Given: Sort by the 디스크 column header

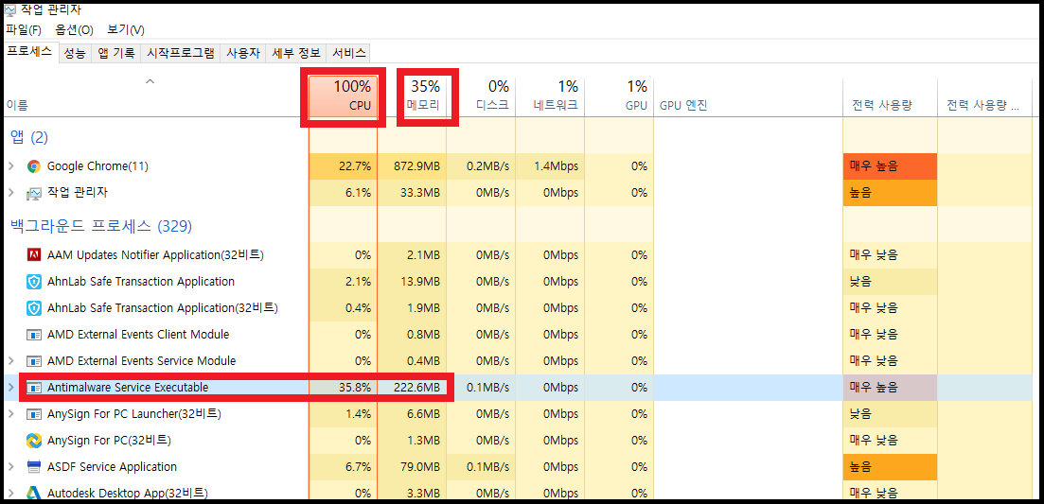Looking at the screenshot, I should 482,96.
